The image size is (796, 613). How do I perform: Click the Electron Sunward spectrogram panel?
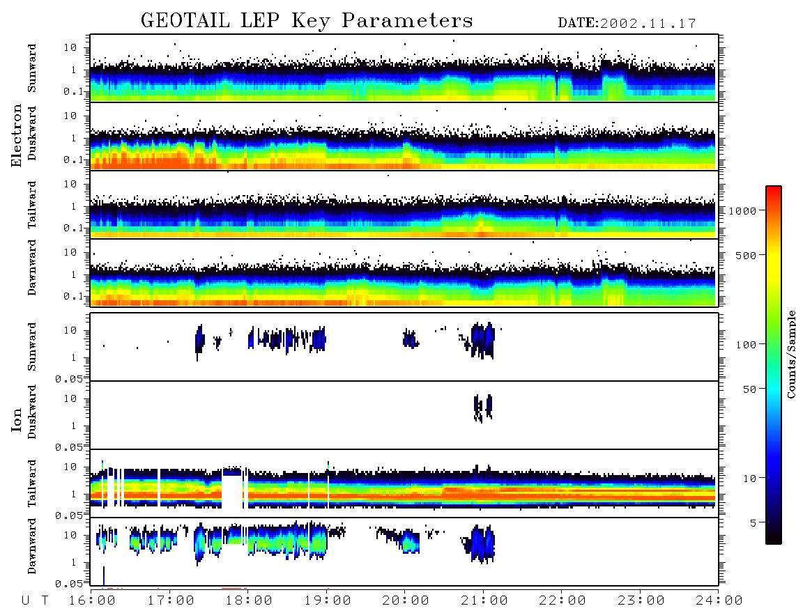tap(404, 68)
